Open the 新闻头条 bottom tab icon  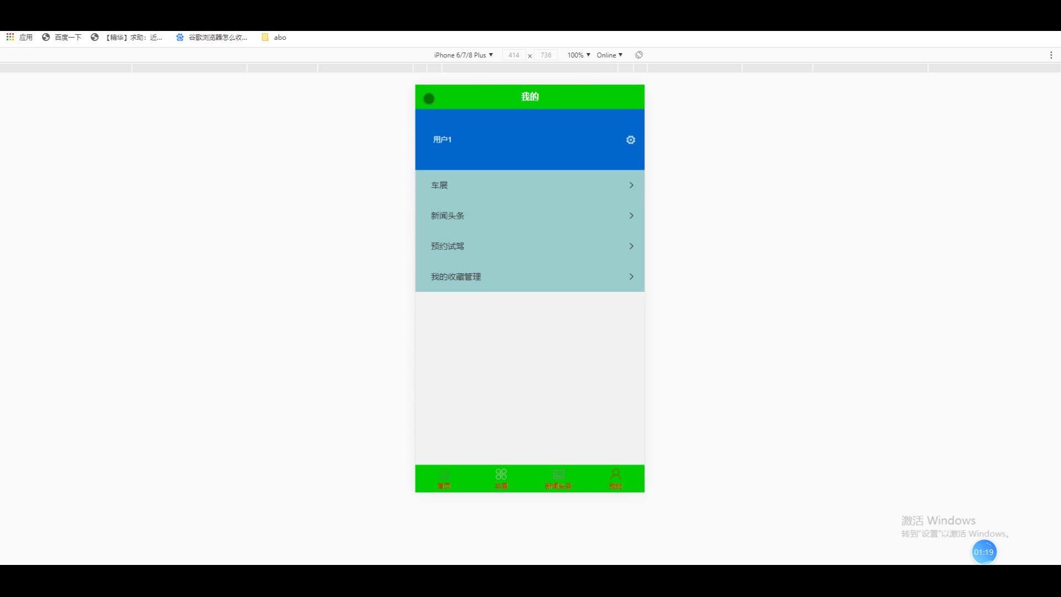tap(559, 475)
